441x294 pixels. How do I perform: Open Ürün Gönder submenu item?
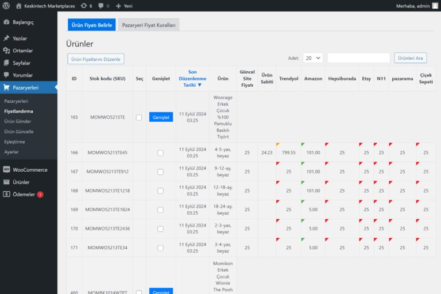click(x=18, y=121)
